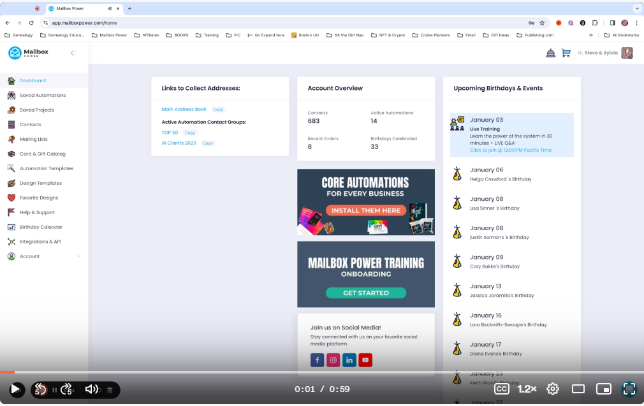Click the shopping cart icon
The width and height of the screenshot is (644, 406).
(566, 53)
